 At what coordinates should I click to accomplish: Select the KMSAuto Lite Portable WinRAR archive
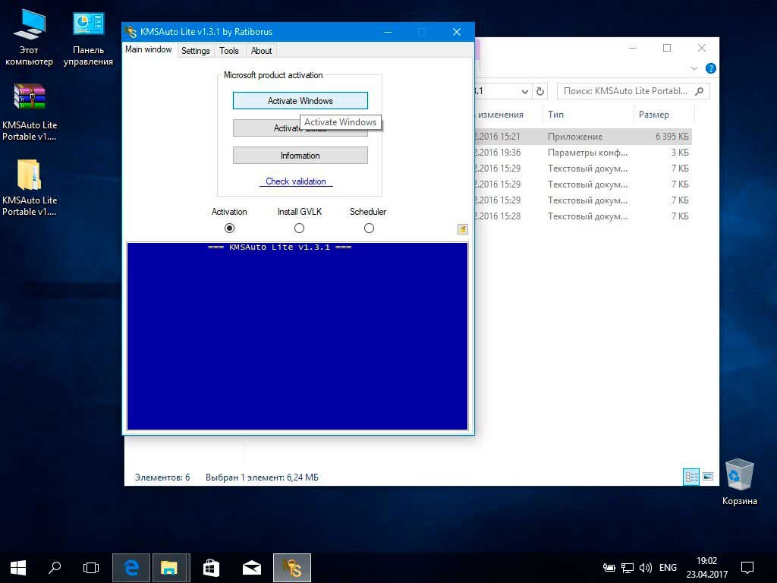point(30,112)
